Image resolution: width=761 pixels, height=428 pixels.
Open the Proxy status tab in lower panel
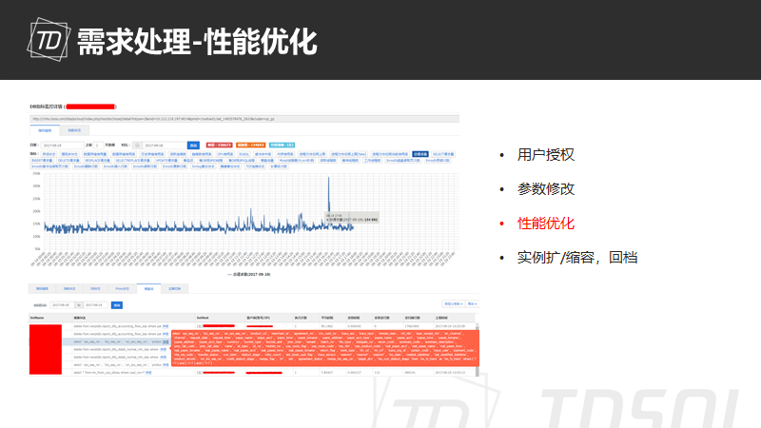[x=123, y=289]
